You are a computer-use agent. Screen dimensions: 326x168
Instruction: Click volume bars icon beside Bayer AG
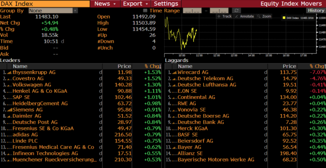click(x=175, y=147)
